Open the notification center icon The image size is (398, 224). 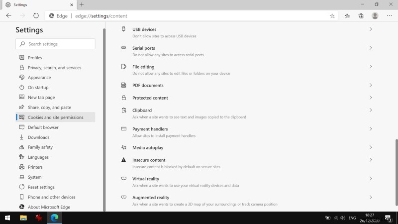click(388, 218)
